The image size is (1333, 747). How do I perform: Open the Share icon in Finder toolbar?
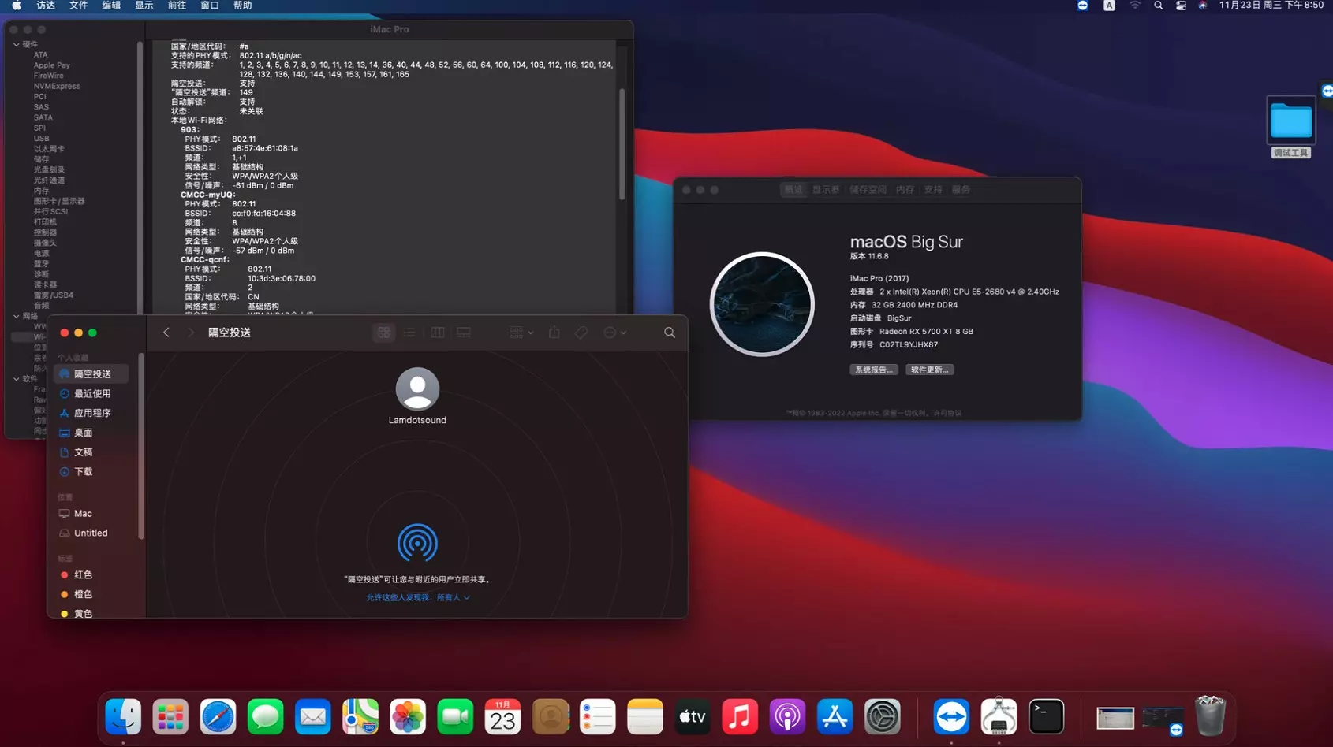point(554,332)
